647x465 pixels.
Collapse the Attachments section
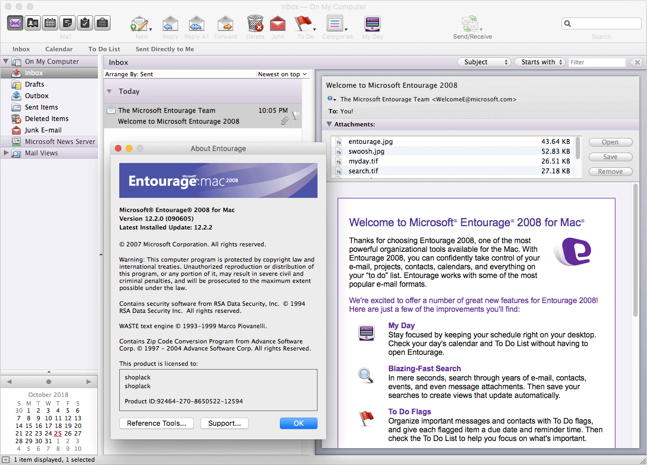[329, 124]
